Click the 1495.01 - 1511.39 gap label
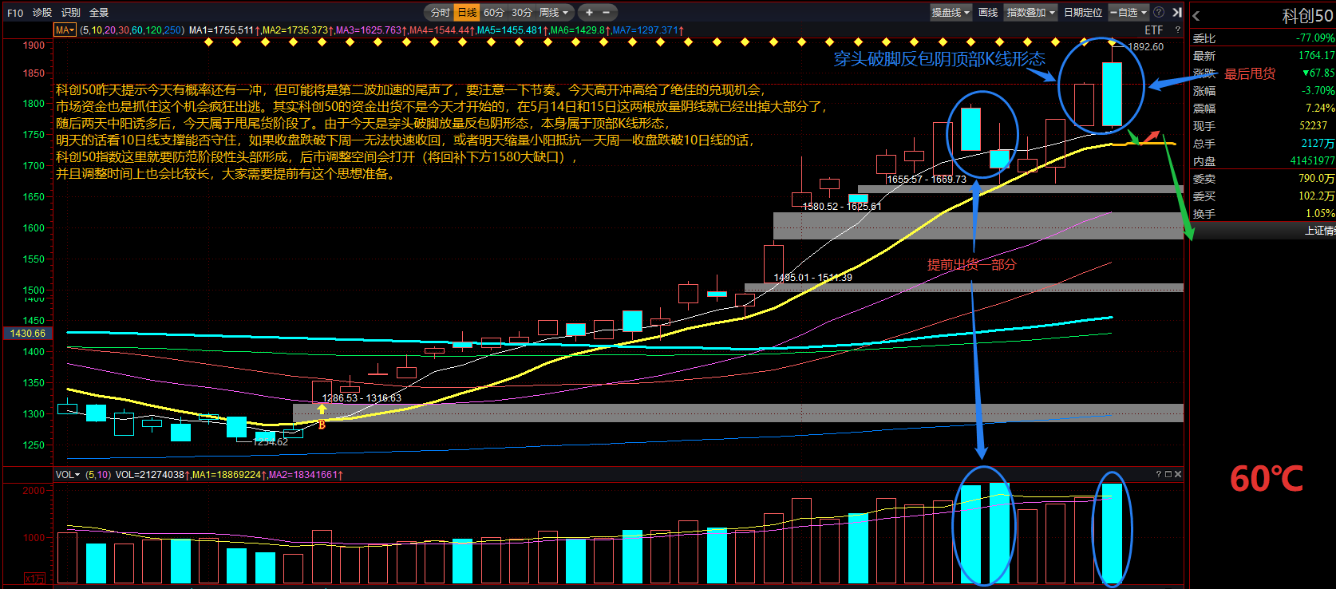1336x589 pixels. (812, 278)
